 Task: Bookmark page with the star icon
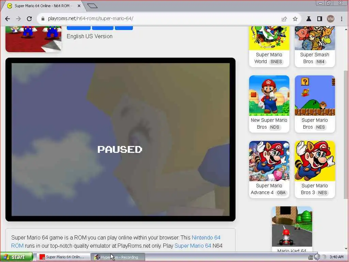pyautogui.click(x=295, y=19)
